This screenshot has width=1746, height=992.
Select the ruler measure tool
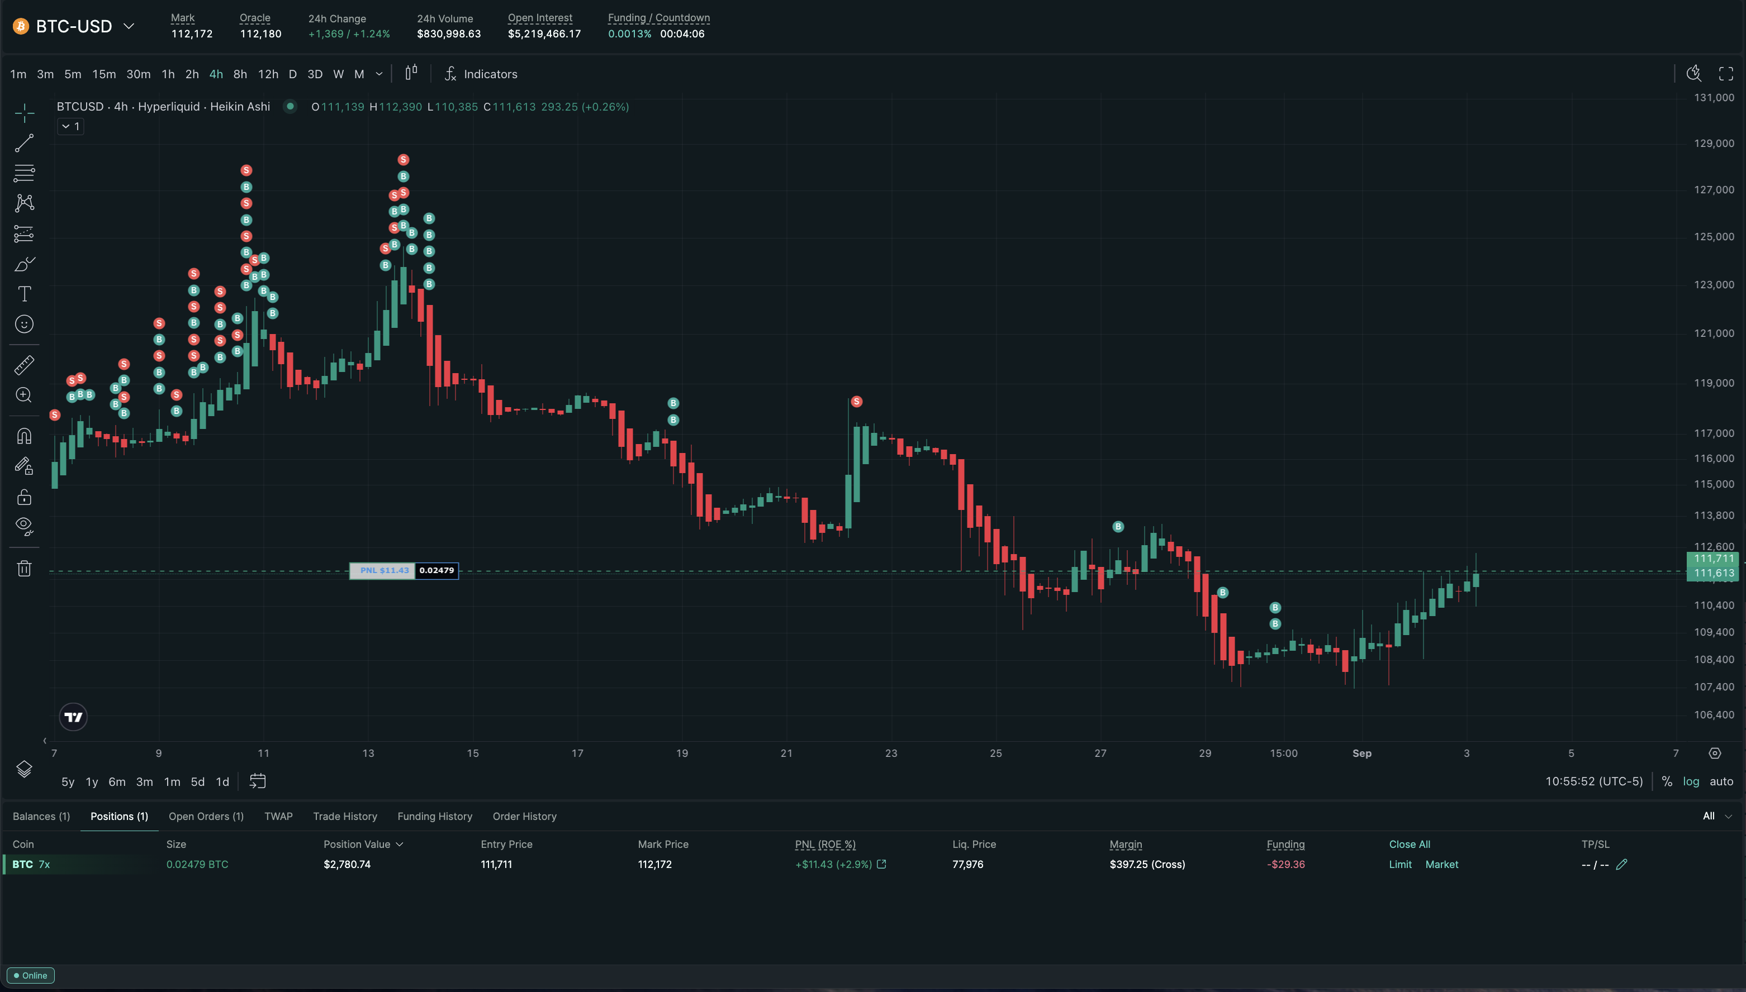point(25,365)
